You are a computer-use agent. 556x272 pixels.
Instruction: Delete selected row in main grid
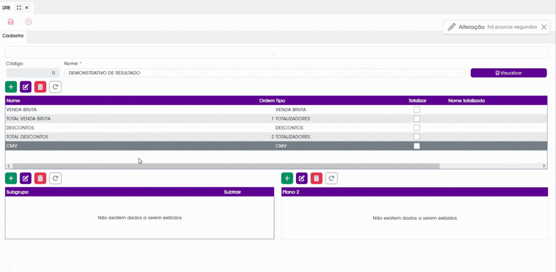[x=40, y=87]
